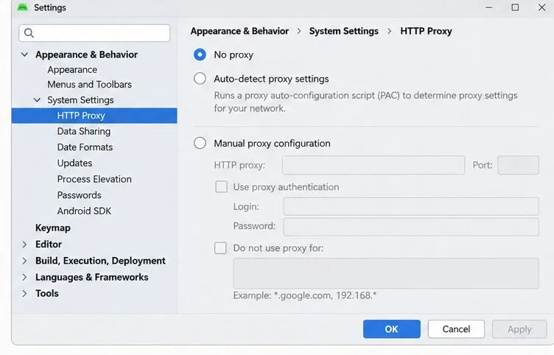Screen dimensions: 554x355
Task: Select Auto-detect proxy settings radio button
Action: tap(200, 78)
